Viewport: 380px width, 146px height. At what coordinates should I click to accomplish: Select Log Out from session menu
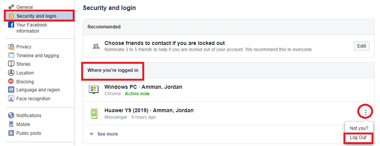pyautogui.click(x=358, y=138)
